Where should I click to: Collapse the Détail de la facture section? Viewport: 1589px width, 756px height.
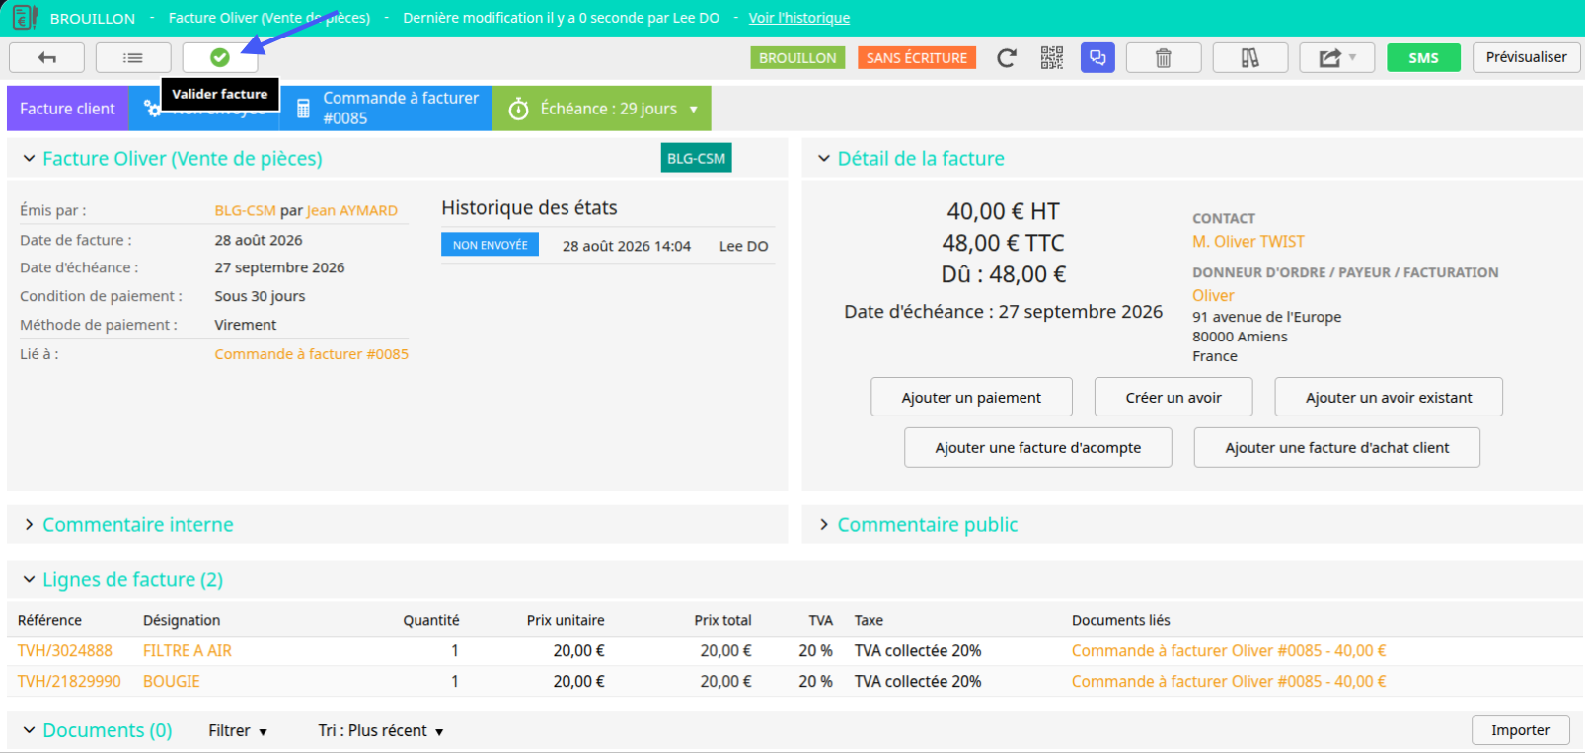point(824,158)
